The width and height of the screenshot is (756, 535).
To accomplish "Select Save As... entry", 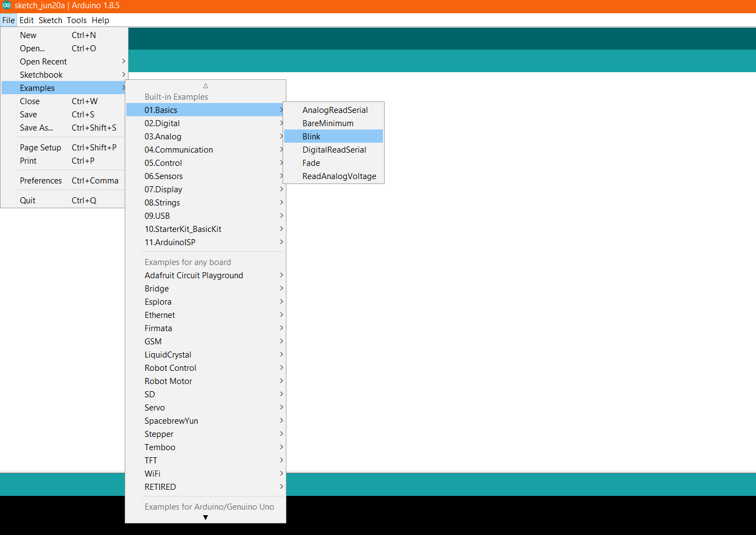I will coord(64,128).
